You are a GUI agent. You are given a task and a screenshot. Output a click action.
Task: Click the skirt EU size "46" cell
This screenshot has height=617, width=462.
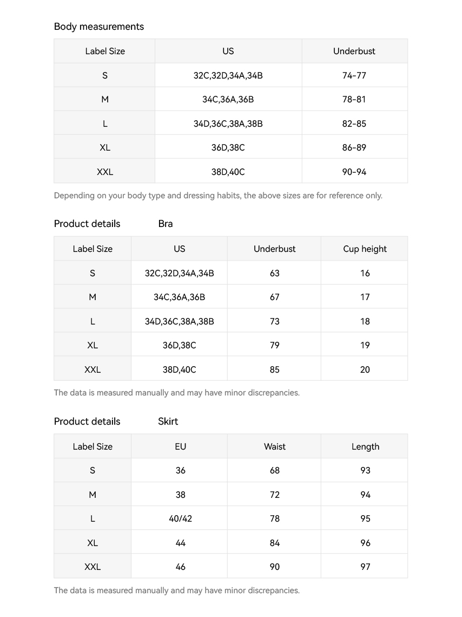[180, 567]
